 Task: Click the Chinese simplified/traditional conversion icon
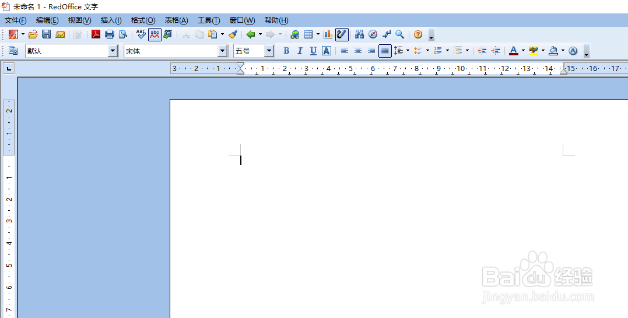click(168, 34)
